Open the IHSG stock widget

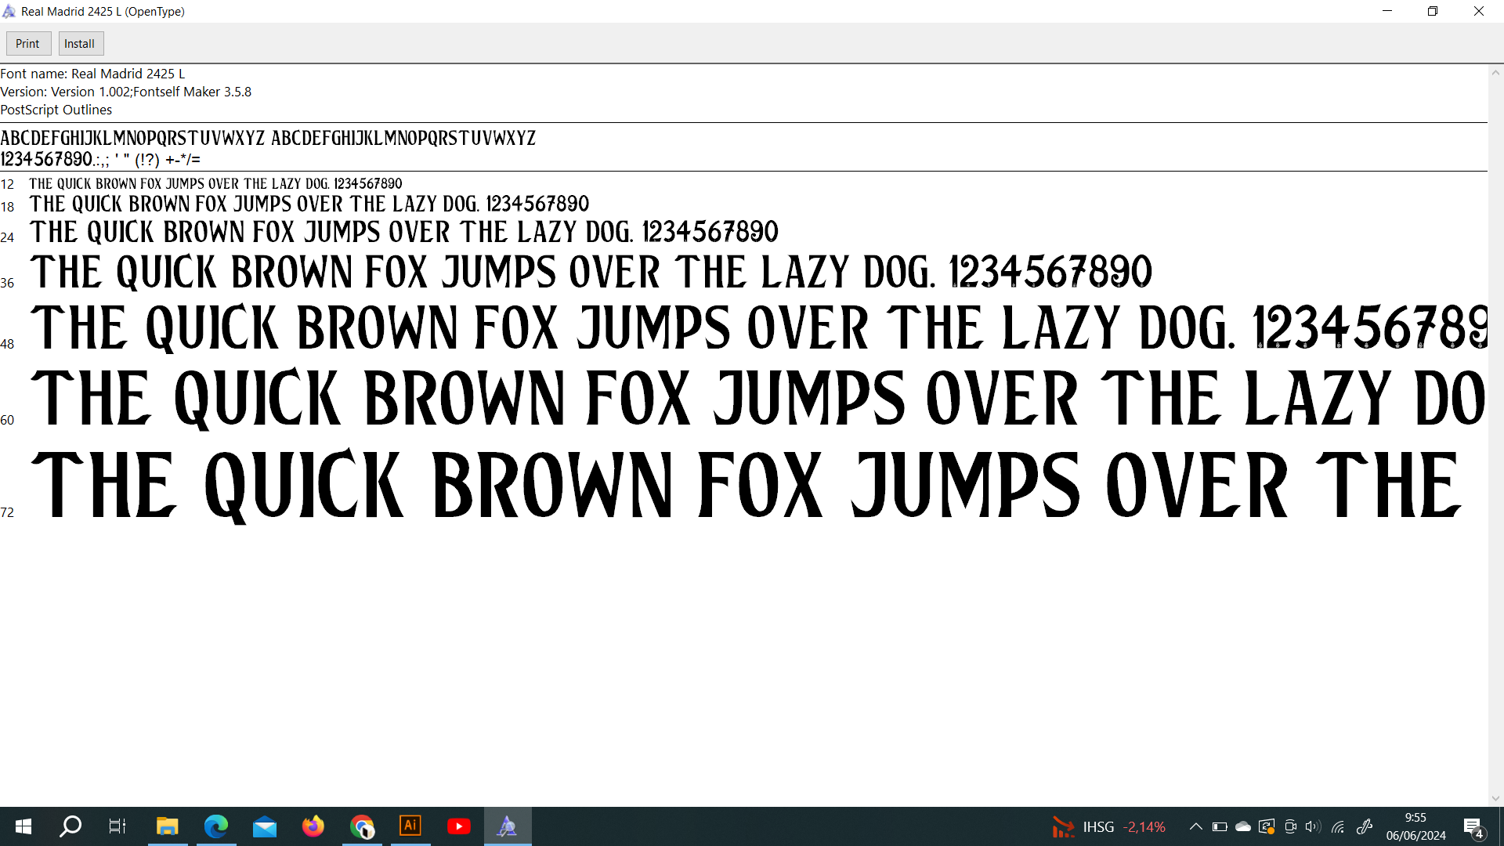coord(1108,826)
